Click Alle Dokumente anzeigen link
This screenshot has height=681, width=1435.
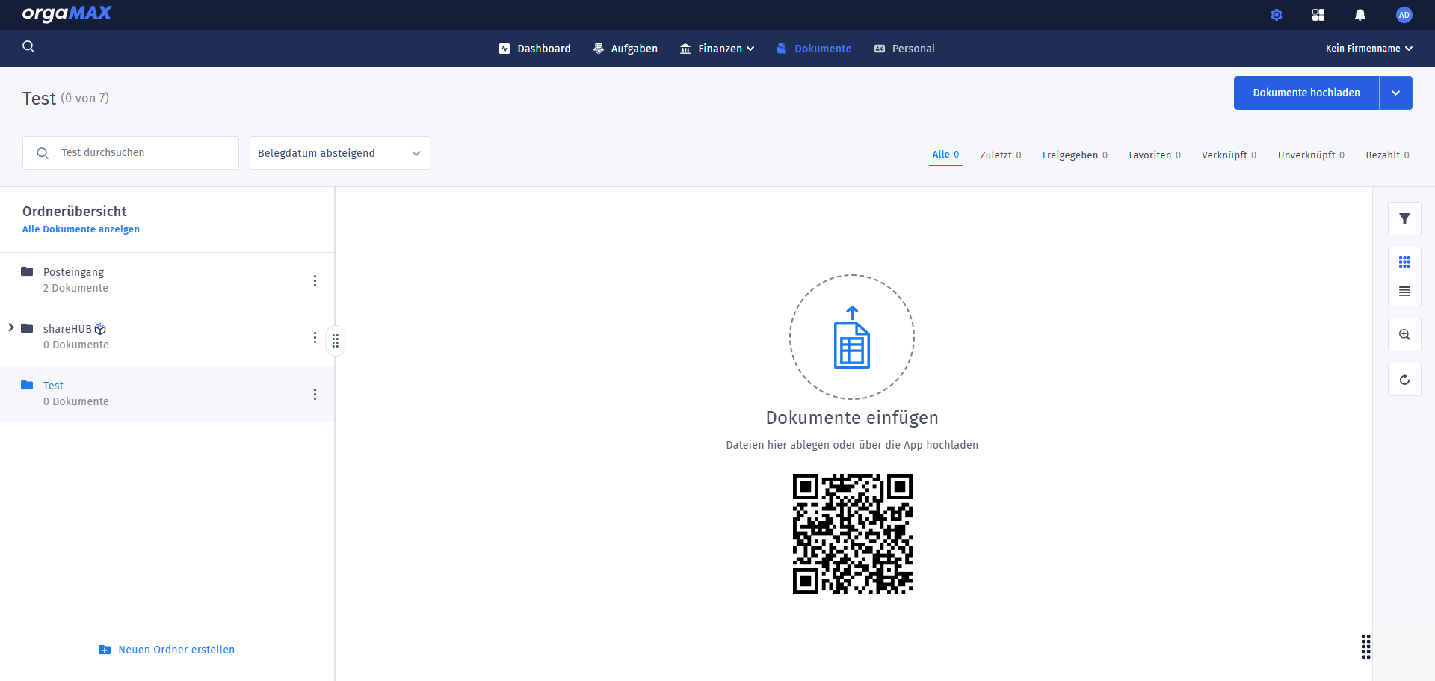click(81, 229)
